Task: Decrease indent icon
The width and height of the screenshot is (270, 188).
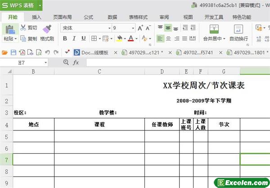Action: [x=185, y=28]
